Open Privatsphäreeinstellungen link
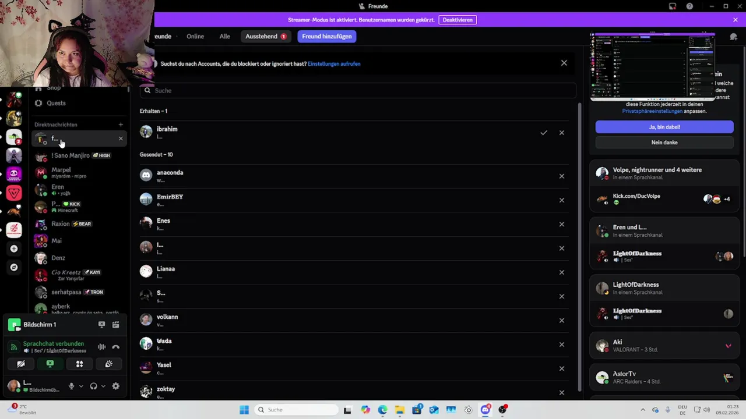Viewport: 746px width, 419px height. tap(652, 111)
